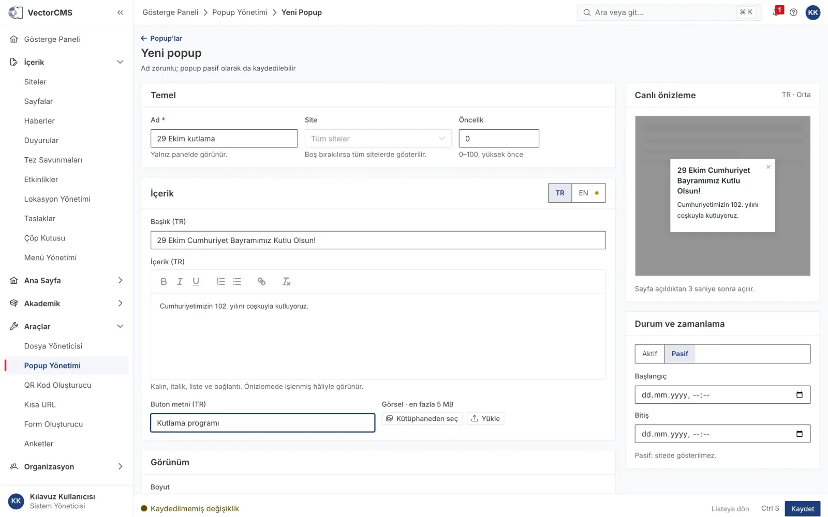Click the Yükle upload button
Screen dimensions: 828x517
tap(485, 419)
